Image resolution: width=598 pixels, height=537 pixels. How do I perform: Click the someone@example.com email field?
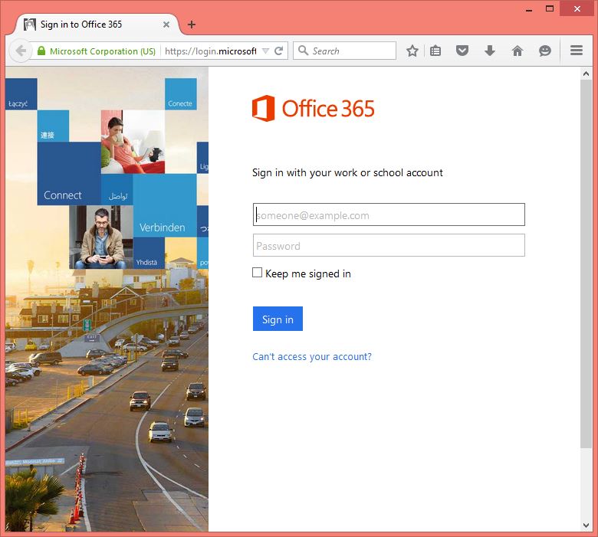[x=389, y=214]
